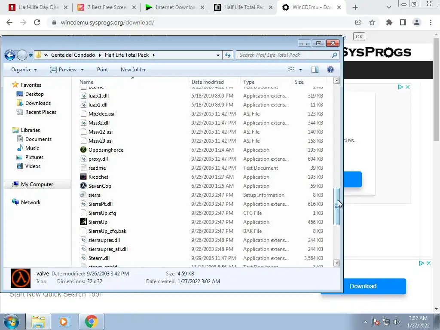Click Print in the Explorer toolbar
The width and height of the screenshot is (440, 330).
click(102, 70)
